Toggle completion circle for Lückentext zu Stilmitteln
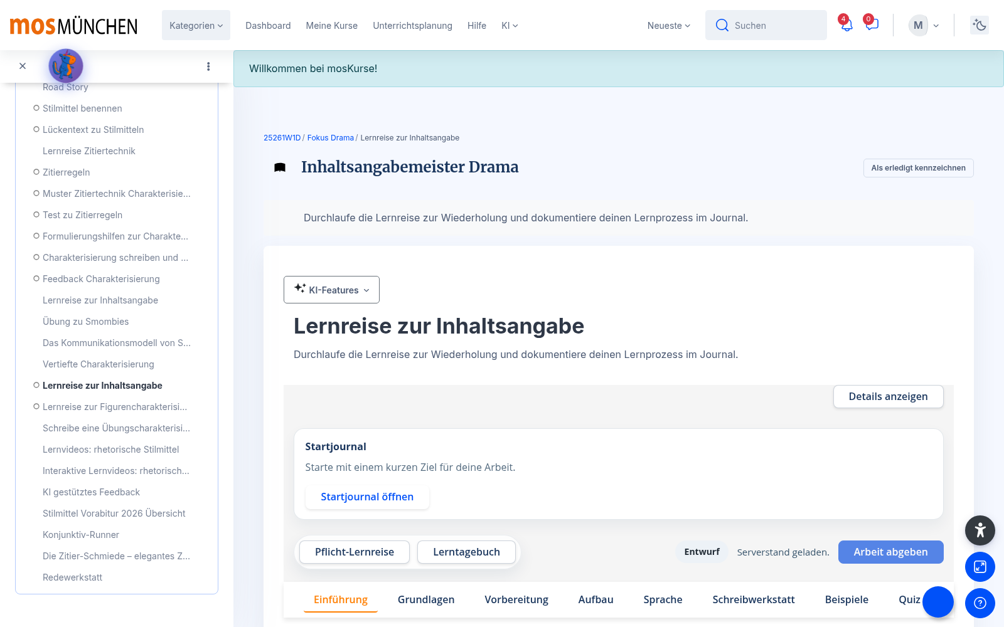This screenshot has width=1004, height=627. 36,129
